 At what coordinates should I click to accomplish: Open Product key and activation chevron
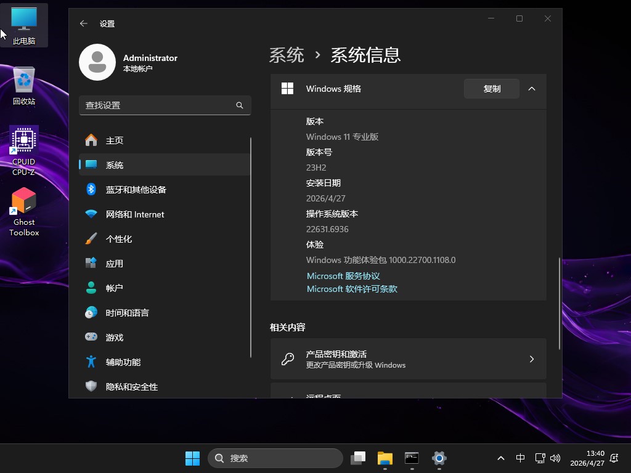[532, 359]
